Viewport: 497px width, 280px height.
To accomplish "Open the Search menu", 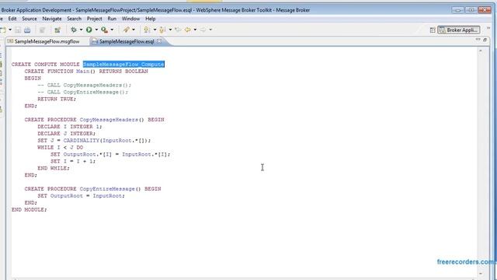I will (75, 19).
